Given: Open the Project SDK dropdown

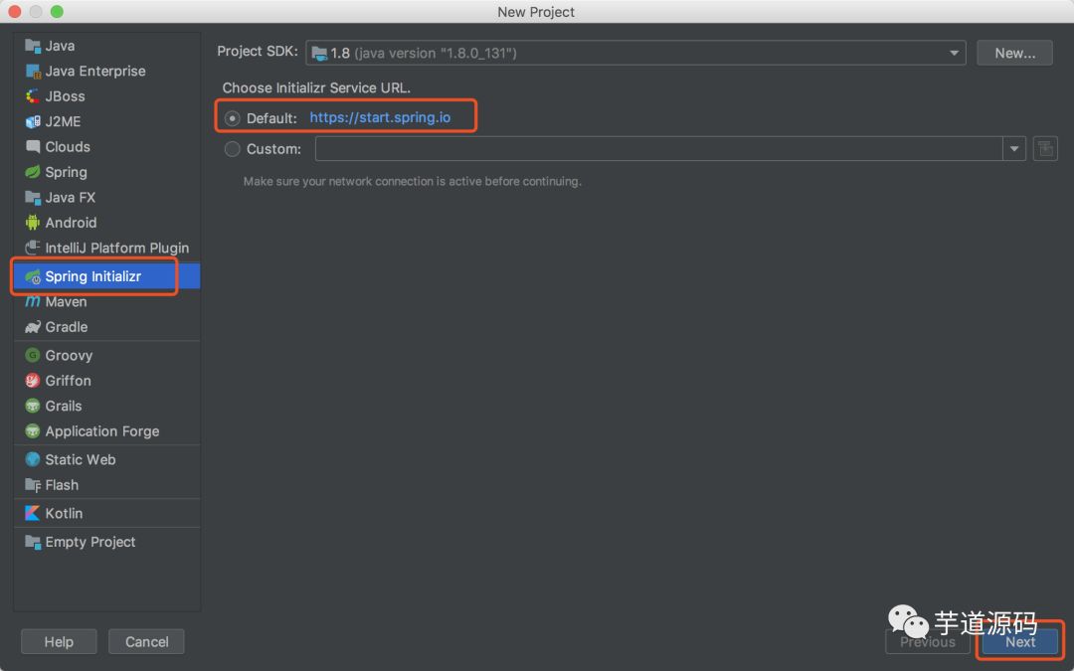Looking at the screenshot, I should tap(953, 52).
